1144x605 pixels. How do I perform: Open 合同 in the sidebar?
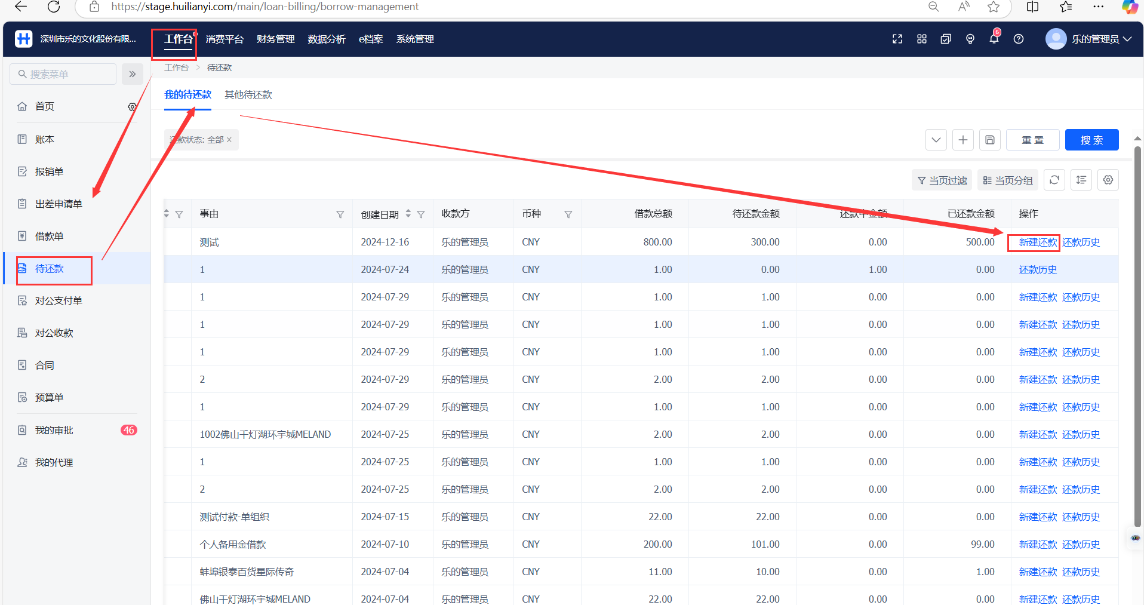coord(45,365)
